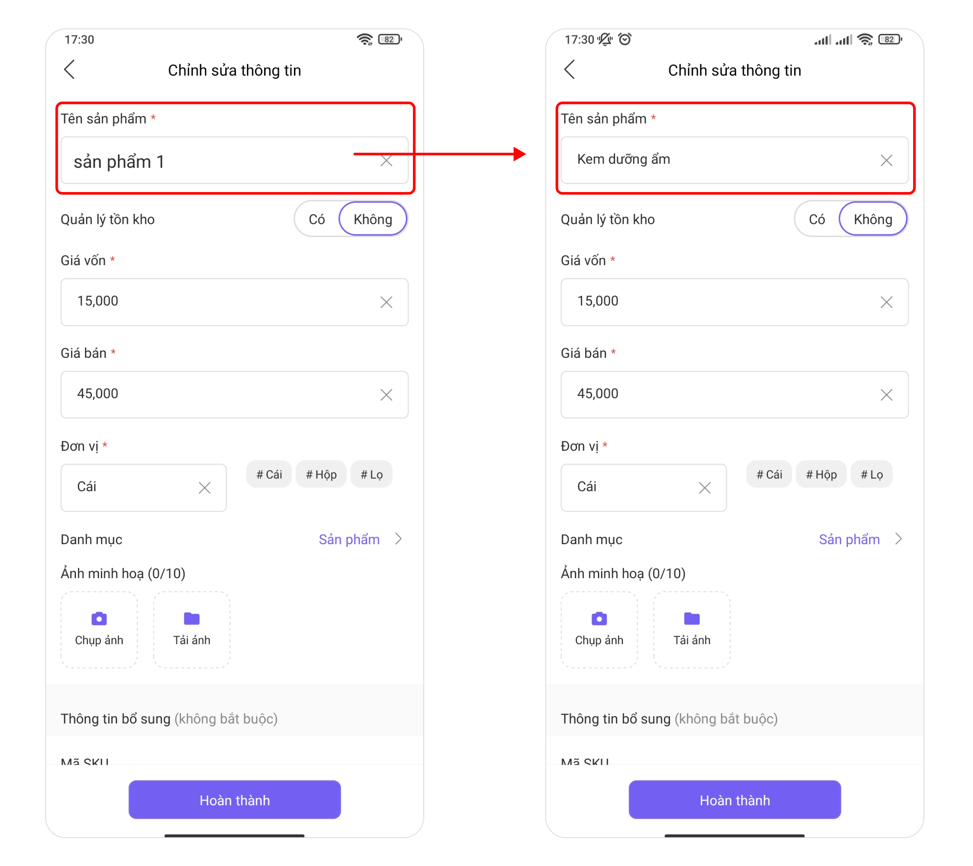Clear the 'sản phẩm 1' name field

(387, 161)
